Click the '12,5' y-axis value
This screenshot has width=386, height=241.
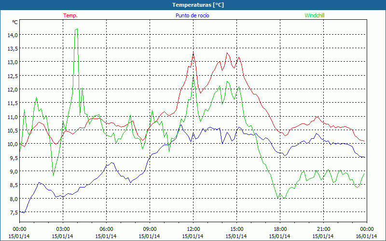pyautogui.click(x=13, y=76)
